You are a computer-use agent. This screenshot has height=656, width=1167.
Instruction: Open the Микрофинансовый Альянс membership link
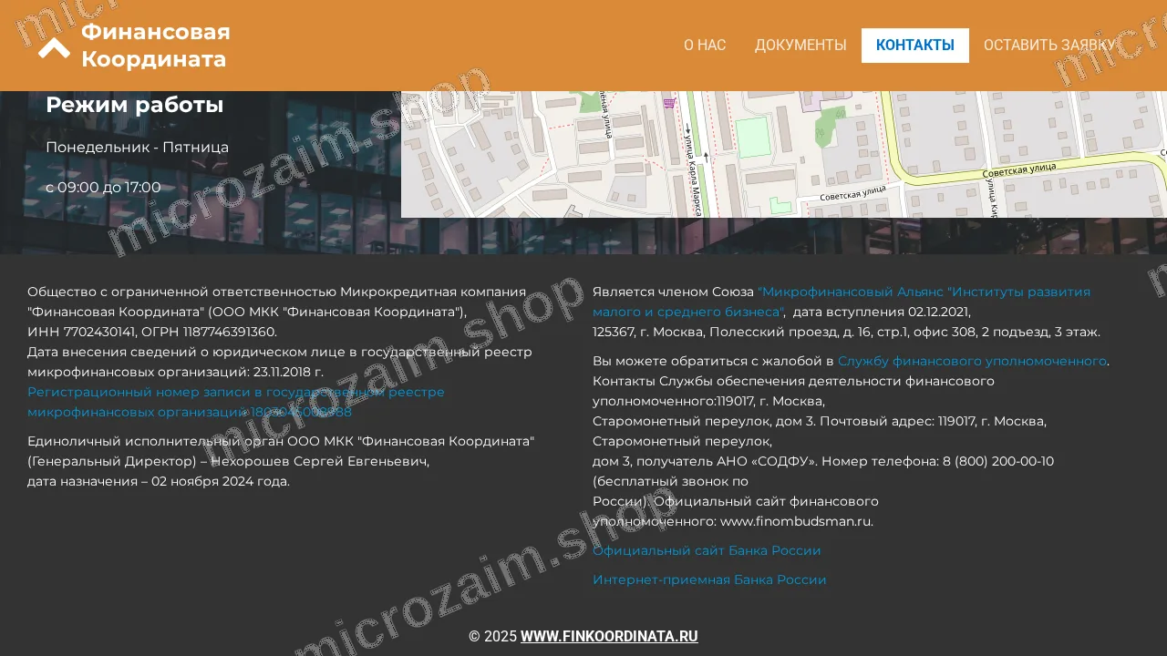coord(842,302)
